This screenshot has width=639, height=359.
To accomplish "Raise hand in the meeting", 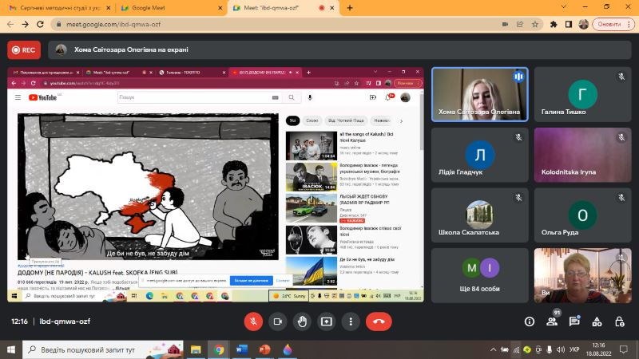I will (x=302, y=322).
